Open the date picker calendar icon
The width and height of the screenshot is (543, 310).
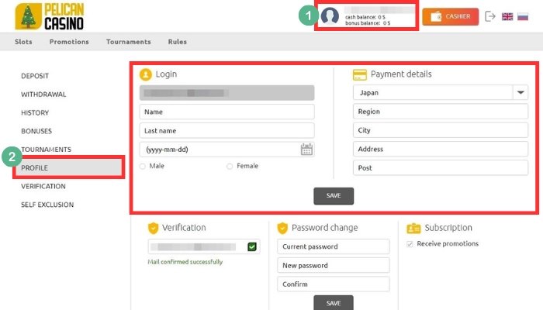click(306, 150)
